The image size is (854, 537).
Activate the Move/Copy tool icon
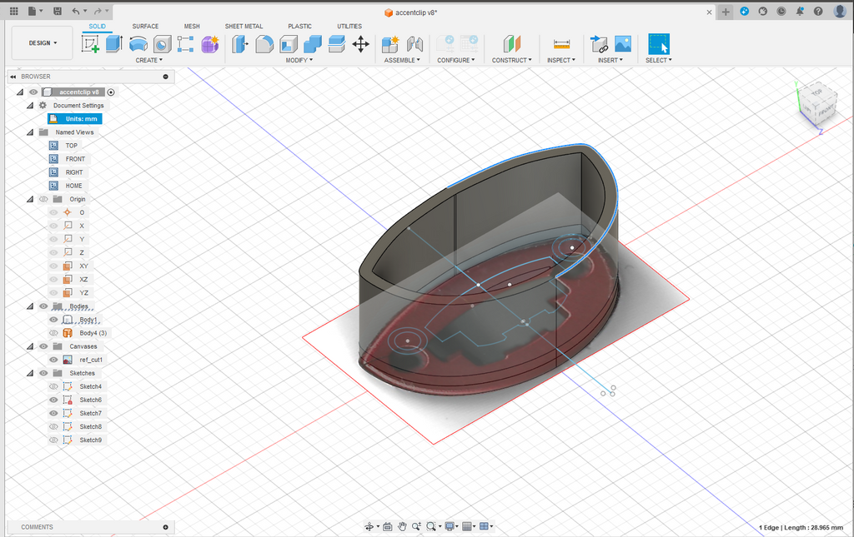pyautogui.click(x=360, y=44)
